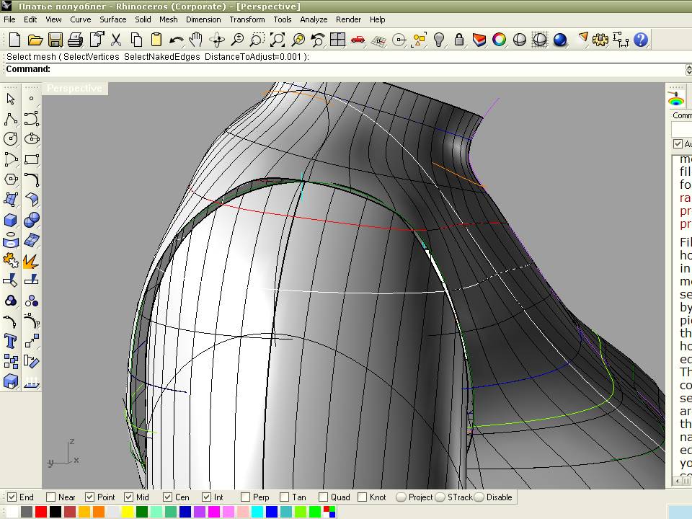This screenshot has height=519, width=692.
Task: Select the Circle tool in left sidebar
Action: (11, 139)
